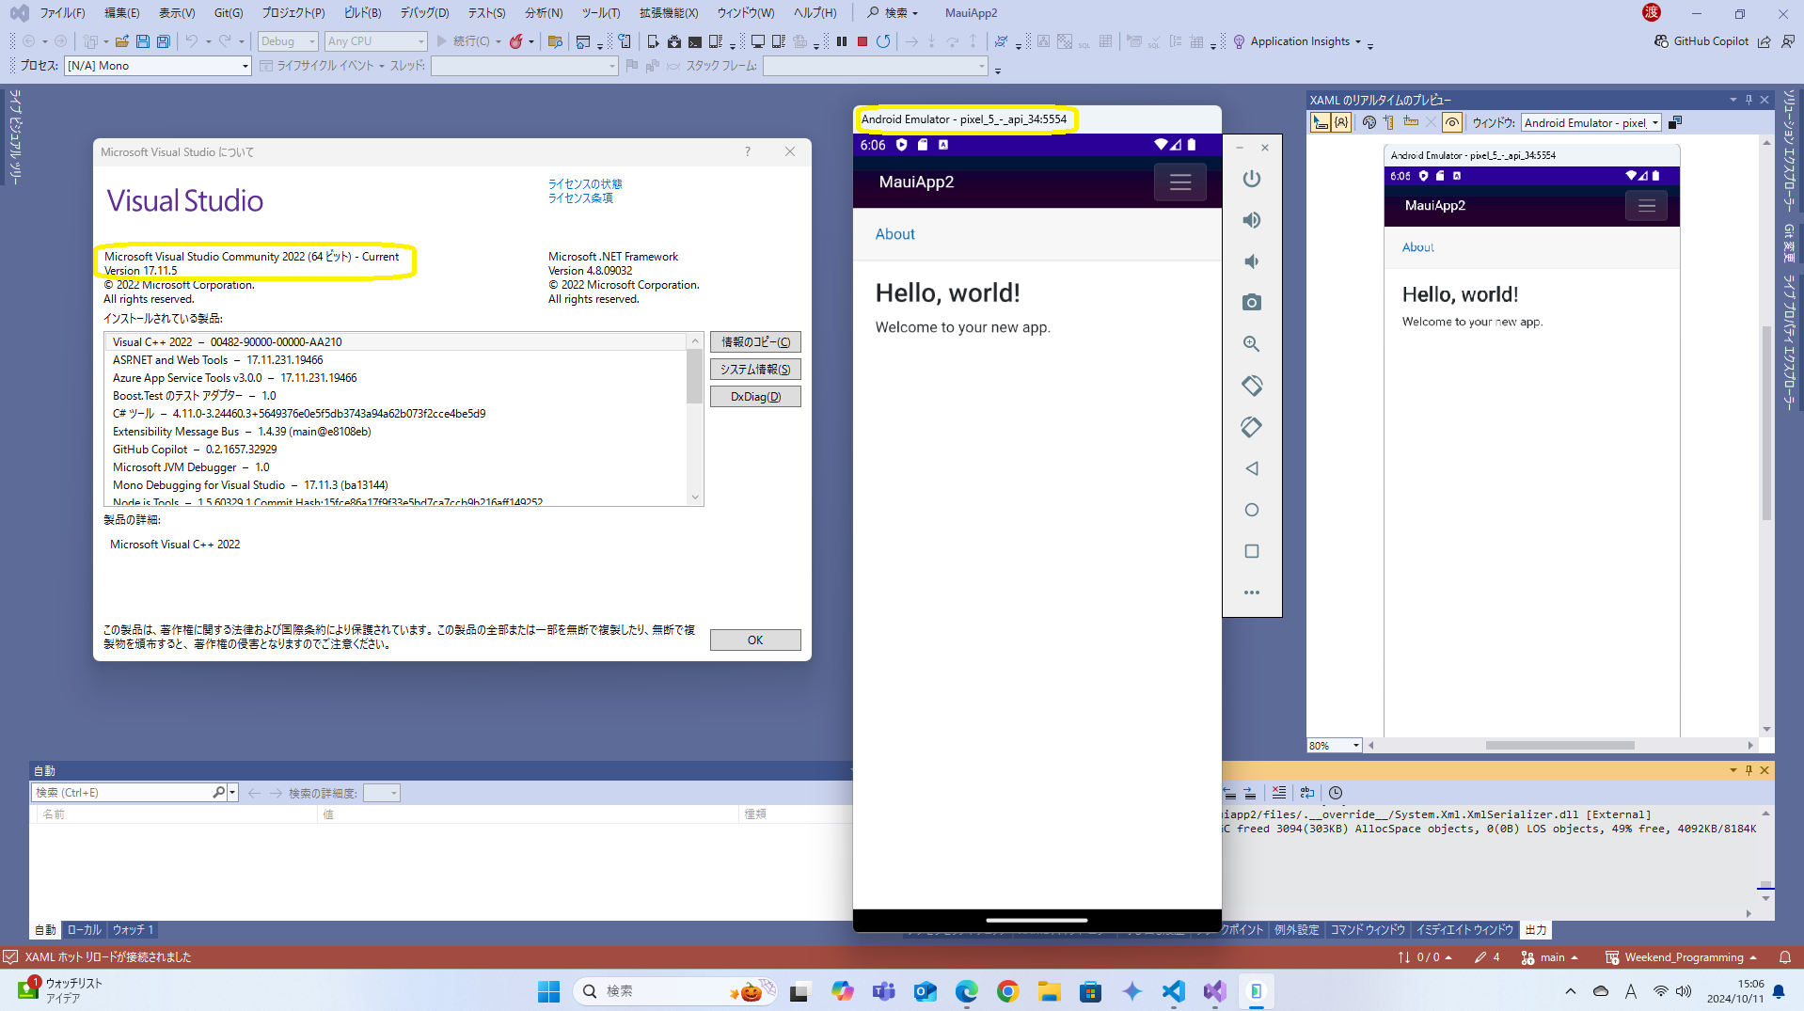The width and height of the screenshot is (1804, 1011).
Task: Open emulator extended controls (three dots)
Action: coord(1252,592)
